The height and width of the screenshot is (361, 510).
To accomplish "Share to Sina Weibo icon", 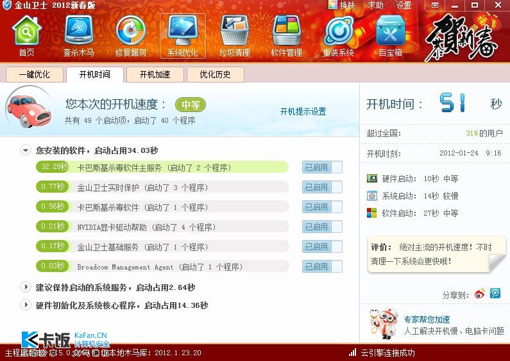I will (x=480, y=293).
